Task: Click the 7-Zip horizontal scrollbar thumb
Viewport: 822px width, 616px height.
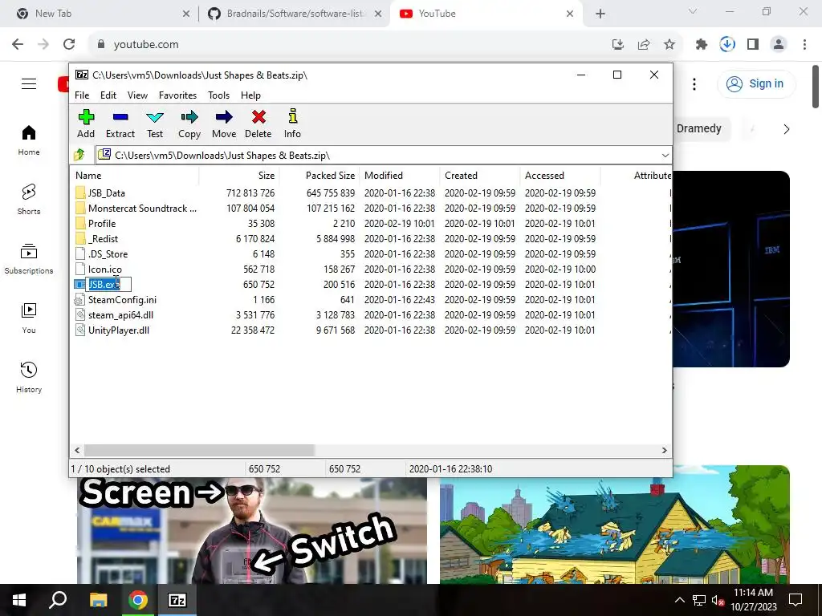Action: tap(199, 451)
